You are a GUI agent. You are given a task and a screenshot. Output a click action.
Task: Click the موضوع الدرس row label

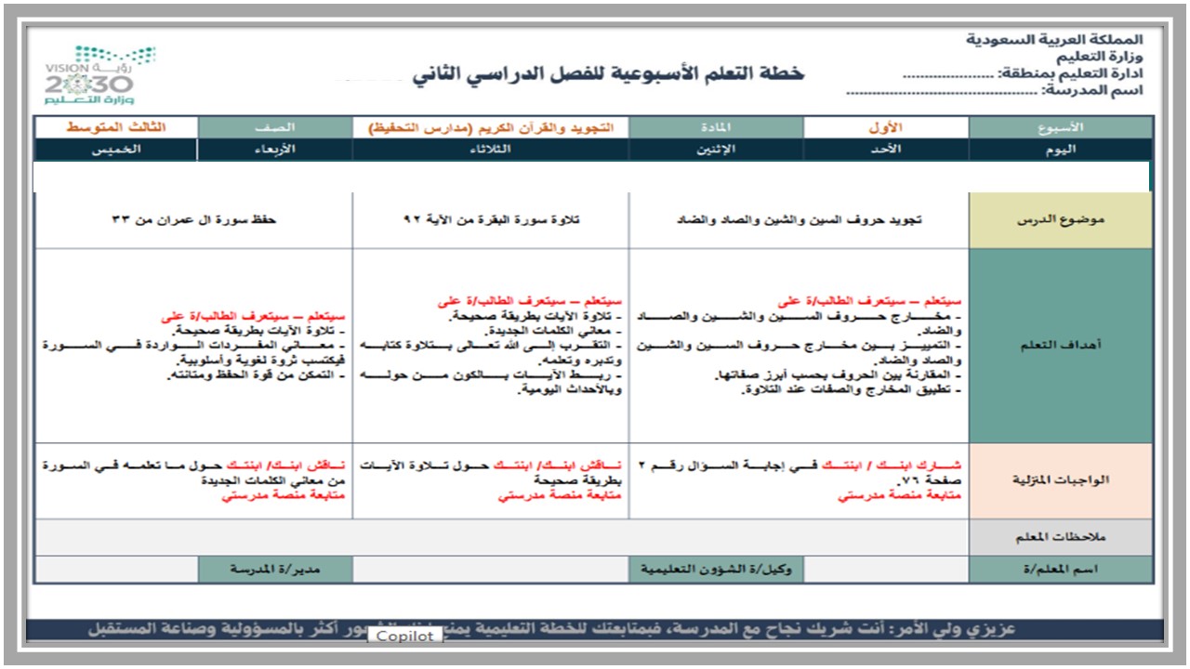coord(1060,220)
